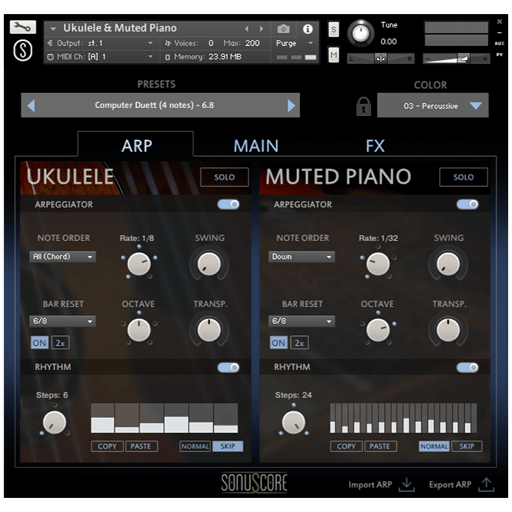Toggle the Ukulele Arpeggiator switch
Image resolution: width=512 pixels, height=512 pixels.
tap(228, 204)
